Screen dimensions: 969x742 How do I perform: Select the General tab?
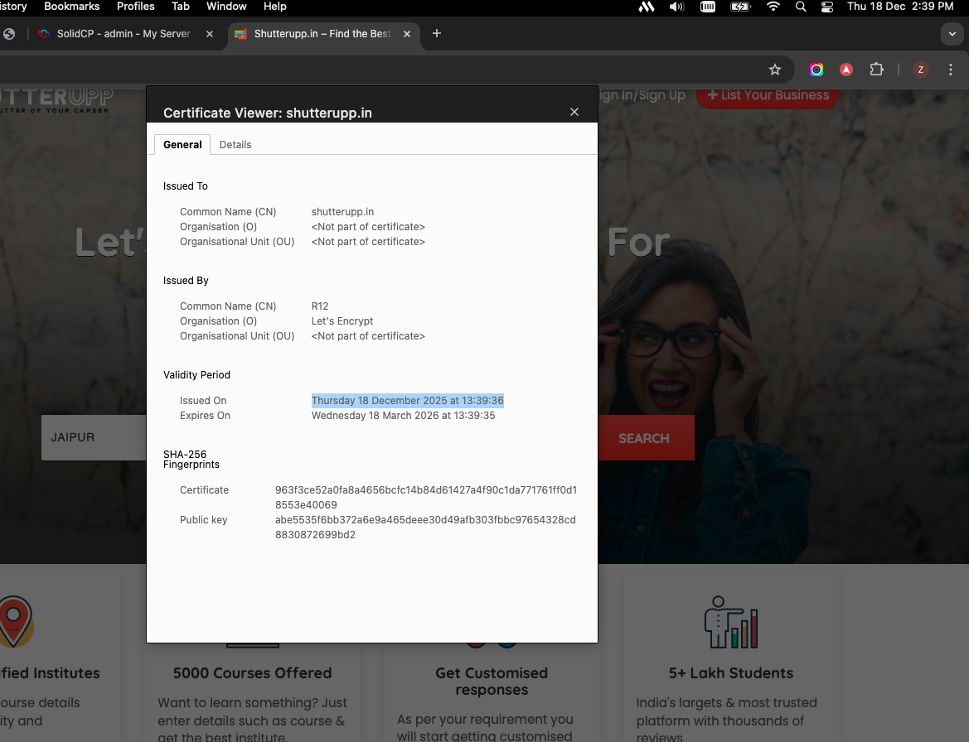pyautogui.click(x=182, y=144)
